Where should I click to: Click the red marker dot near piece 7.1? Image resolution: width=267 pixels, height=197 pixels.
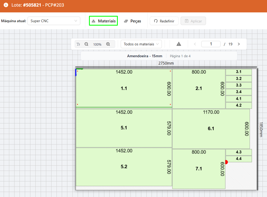(x=226, y=162)
